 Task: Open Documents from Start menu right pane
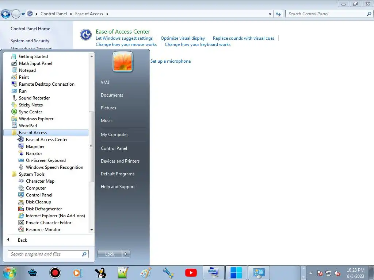(112, 95)
